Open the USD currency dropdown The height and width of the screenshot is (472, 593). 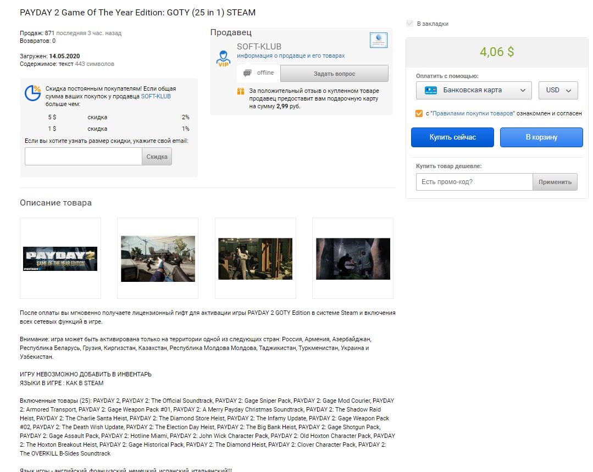point(558,91)
